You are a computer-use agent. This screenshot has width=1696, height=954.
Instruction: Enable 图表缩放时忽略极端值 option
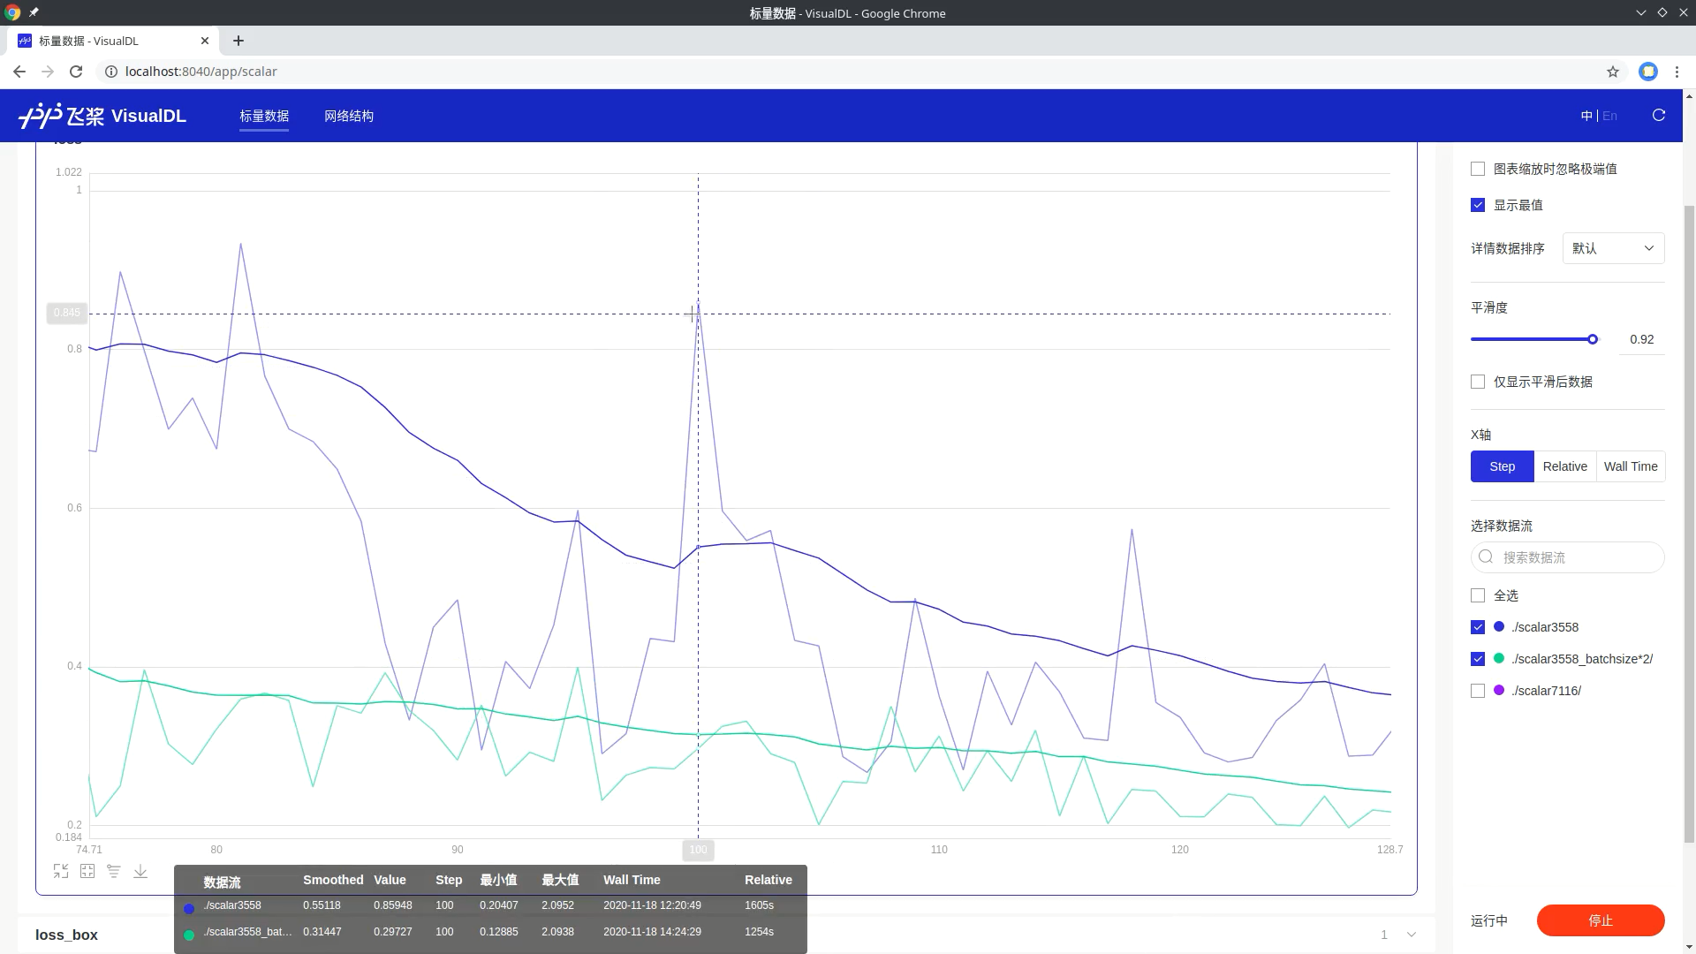pyautogui.click(x=1478, y=169)
